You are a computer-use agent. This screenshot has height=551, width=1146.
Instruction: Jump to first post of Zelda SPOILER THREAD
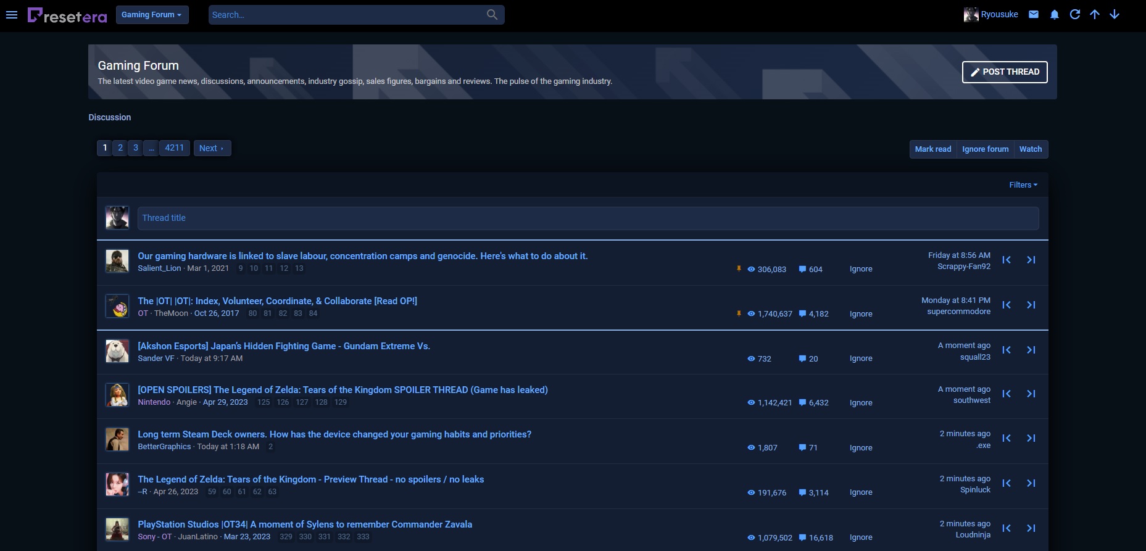(1007, 394)
